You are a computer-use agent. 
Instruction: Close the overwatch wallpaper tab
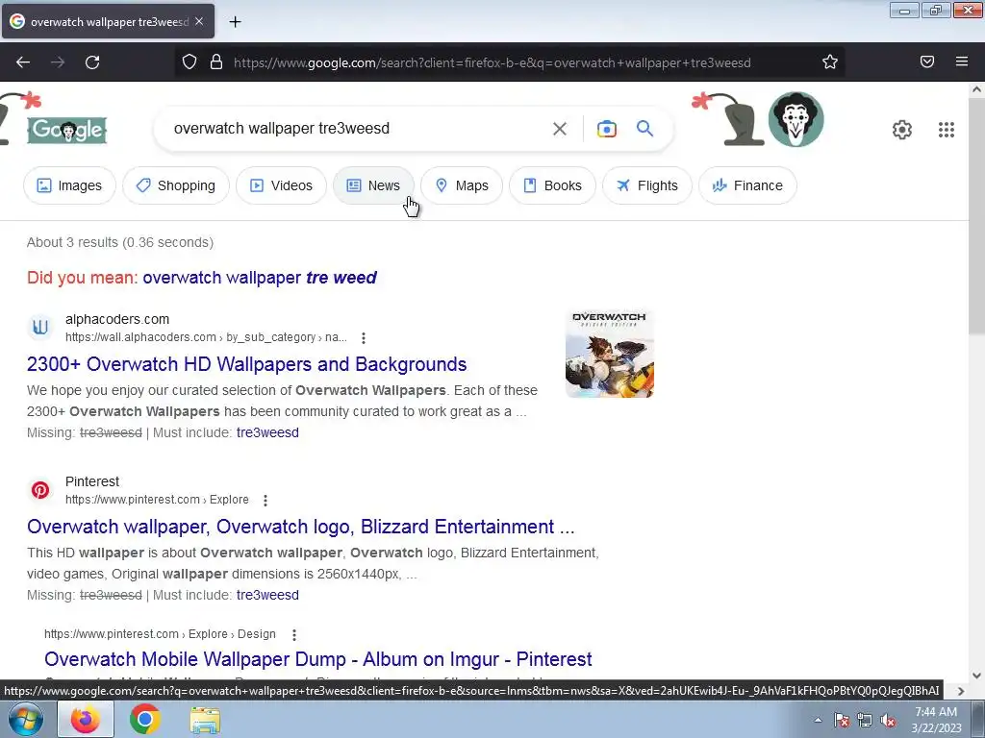click(x=199, y=21)
